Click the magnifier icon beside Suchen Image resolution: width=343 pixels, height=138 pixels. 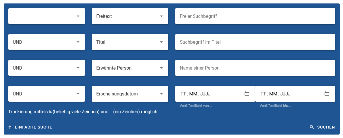(x=312, y=127)
